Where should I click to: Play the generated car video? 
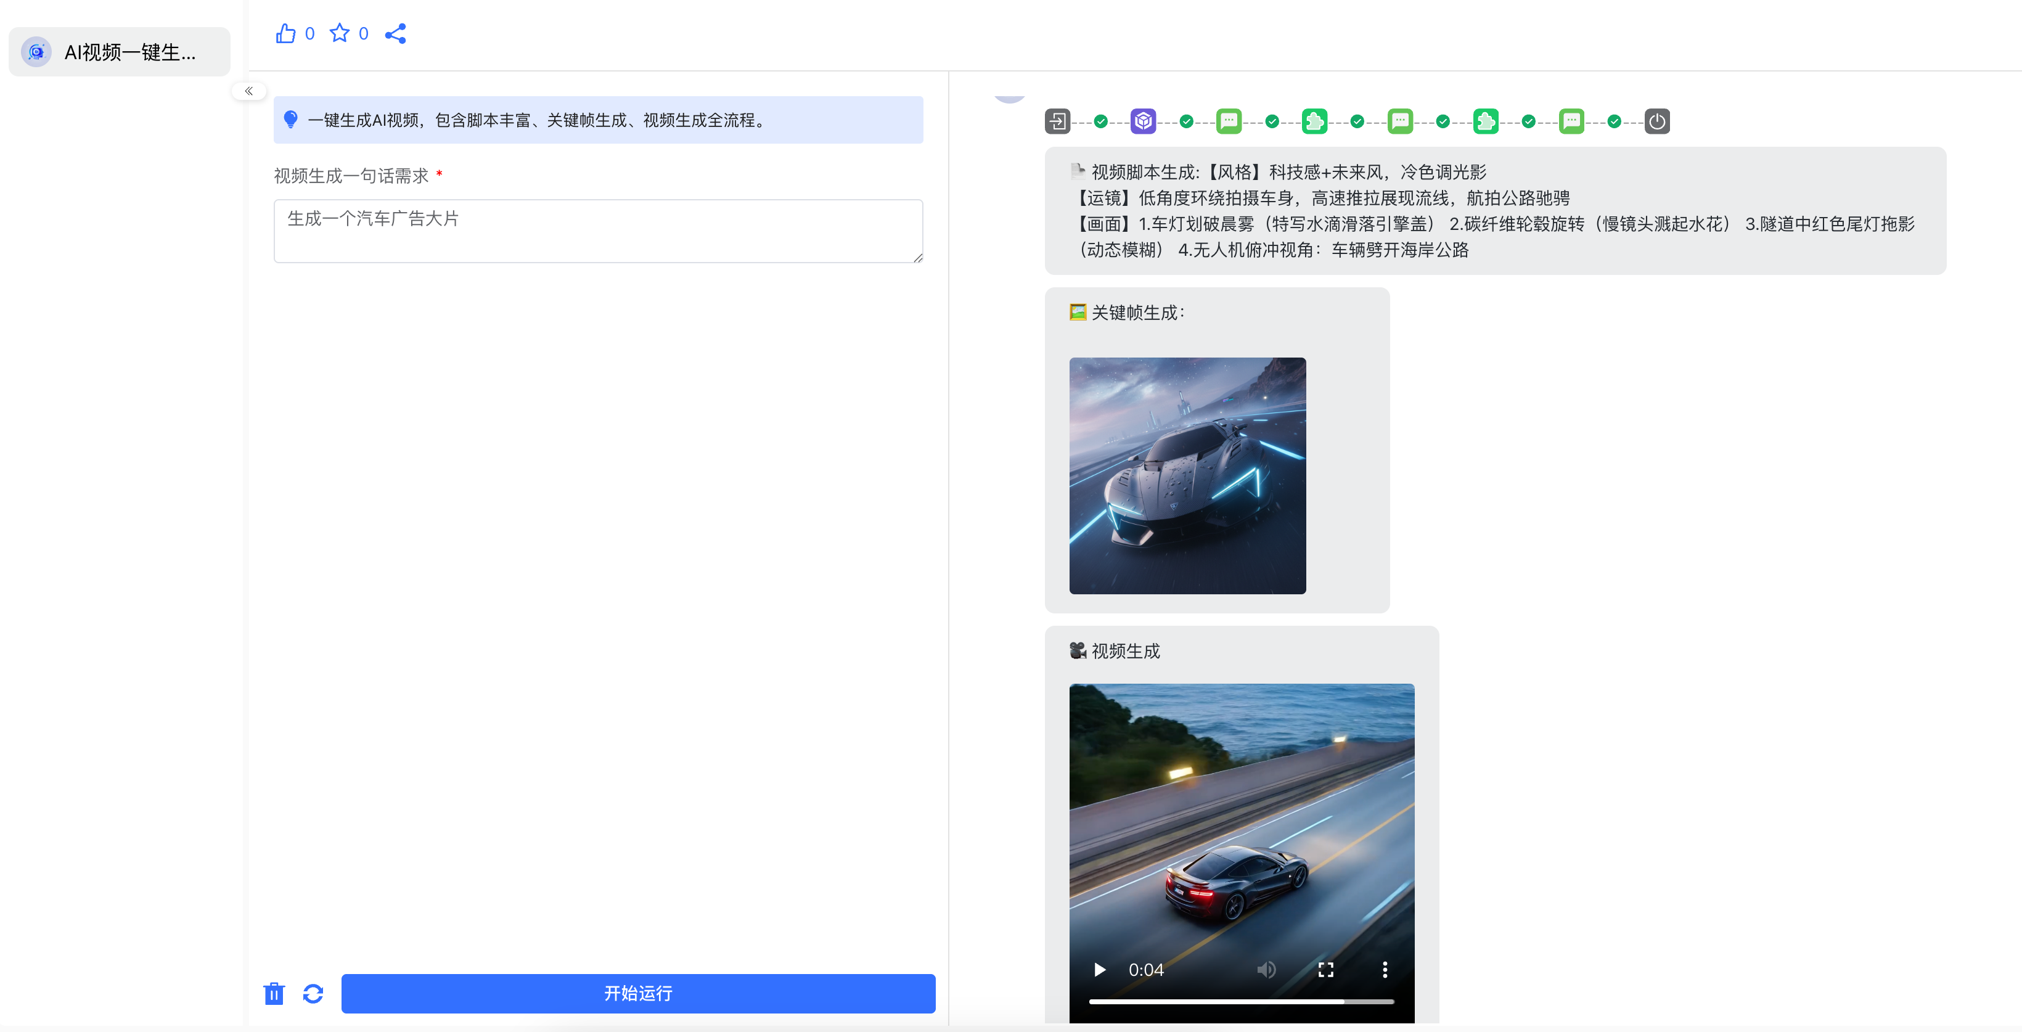1100,970
